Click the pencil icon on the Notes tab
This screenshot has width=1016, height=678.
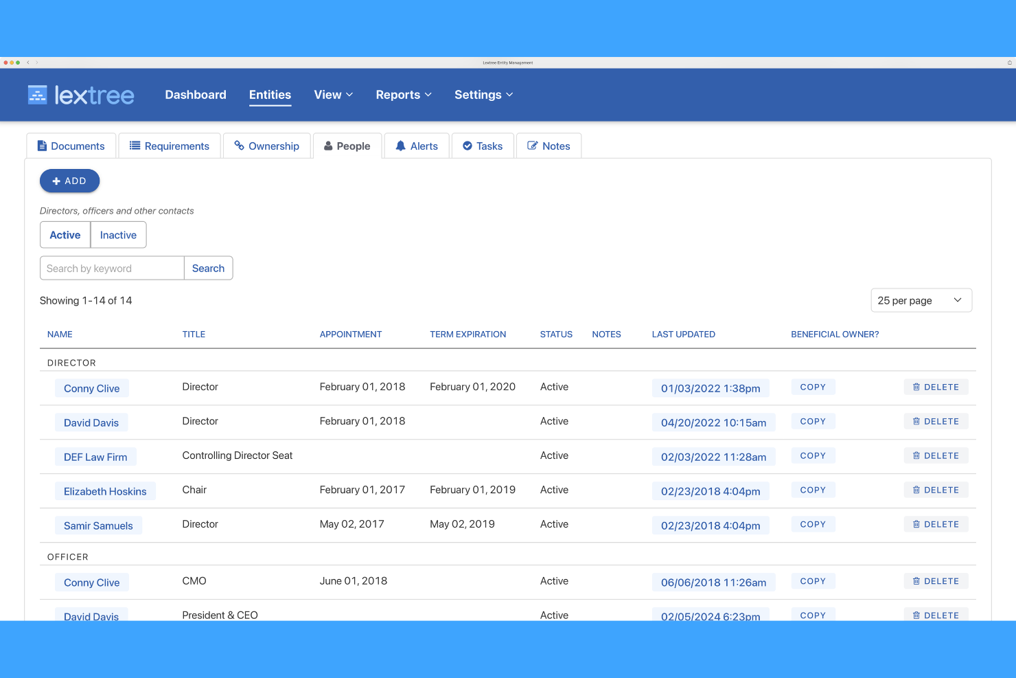point(533,146)
